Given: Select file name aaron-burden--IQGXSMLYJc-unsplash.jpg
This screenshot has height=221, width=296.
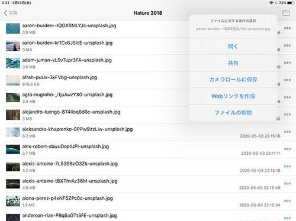Looking at the screenshot, I should 69,25.
